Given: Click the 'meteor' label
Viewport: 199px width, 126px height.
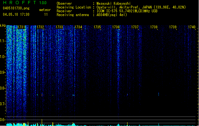Looking at the screenshot, I should coord(45,10).
